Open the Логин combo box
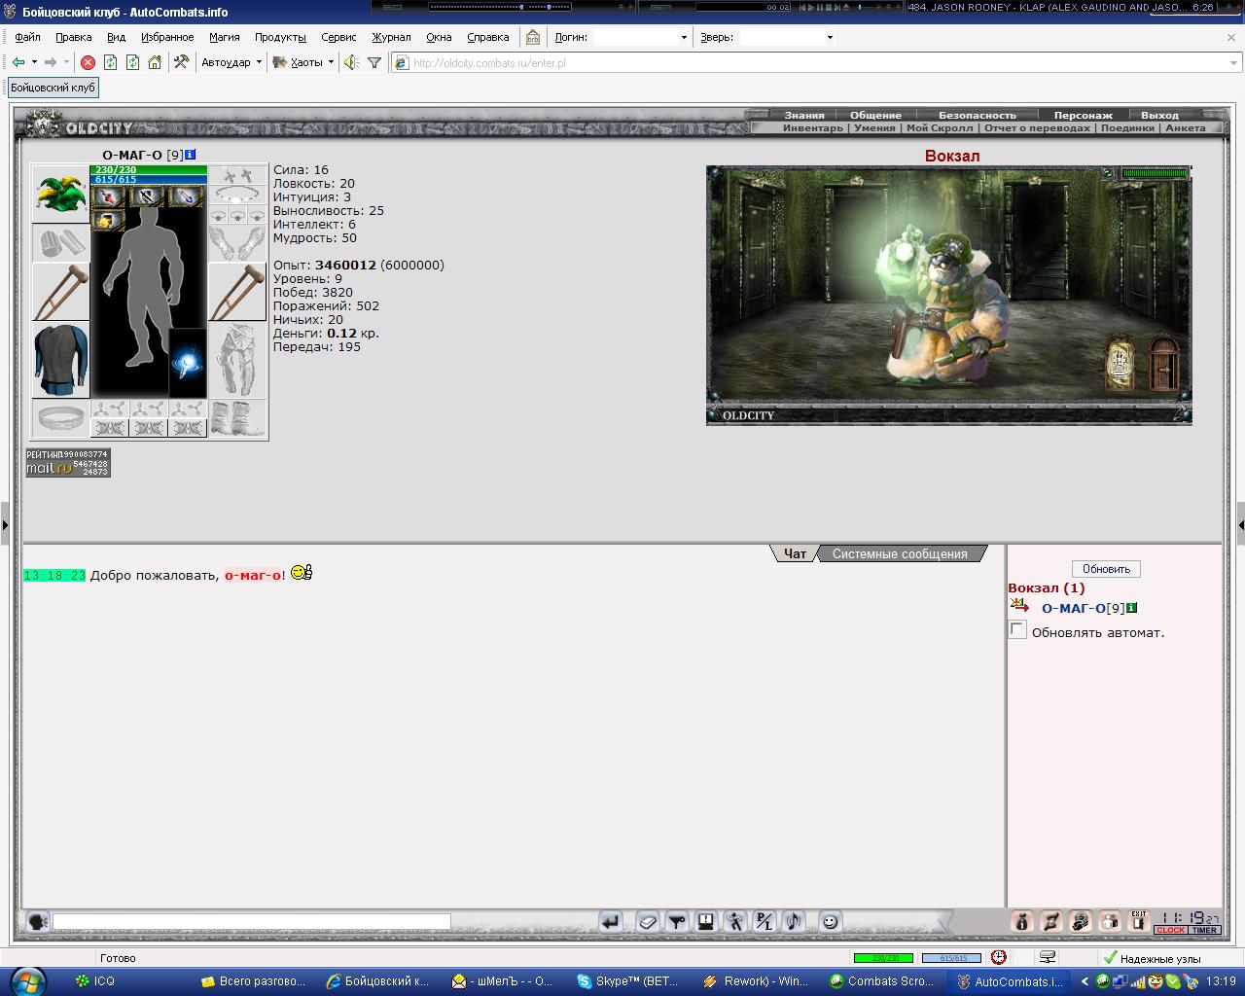This screenshot has width=1245, height=996. (642, 37)
